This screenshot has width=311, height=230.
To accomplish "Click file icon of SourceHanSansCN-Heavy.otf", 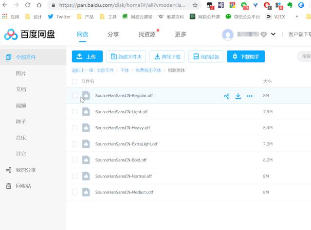I will [x=86, y=128].
